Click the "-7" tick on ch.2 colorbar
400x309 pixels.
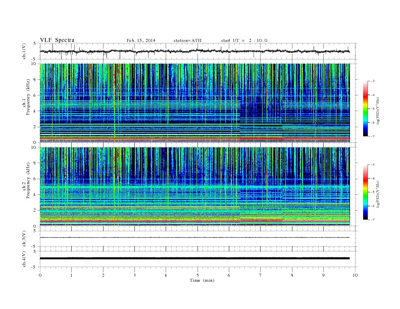(372, 220)
